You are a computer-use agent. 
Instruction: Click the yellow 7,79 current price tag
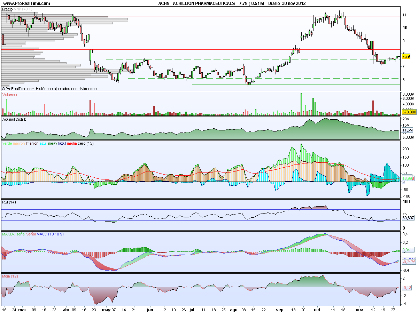point(406,56)
